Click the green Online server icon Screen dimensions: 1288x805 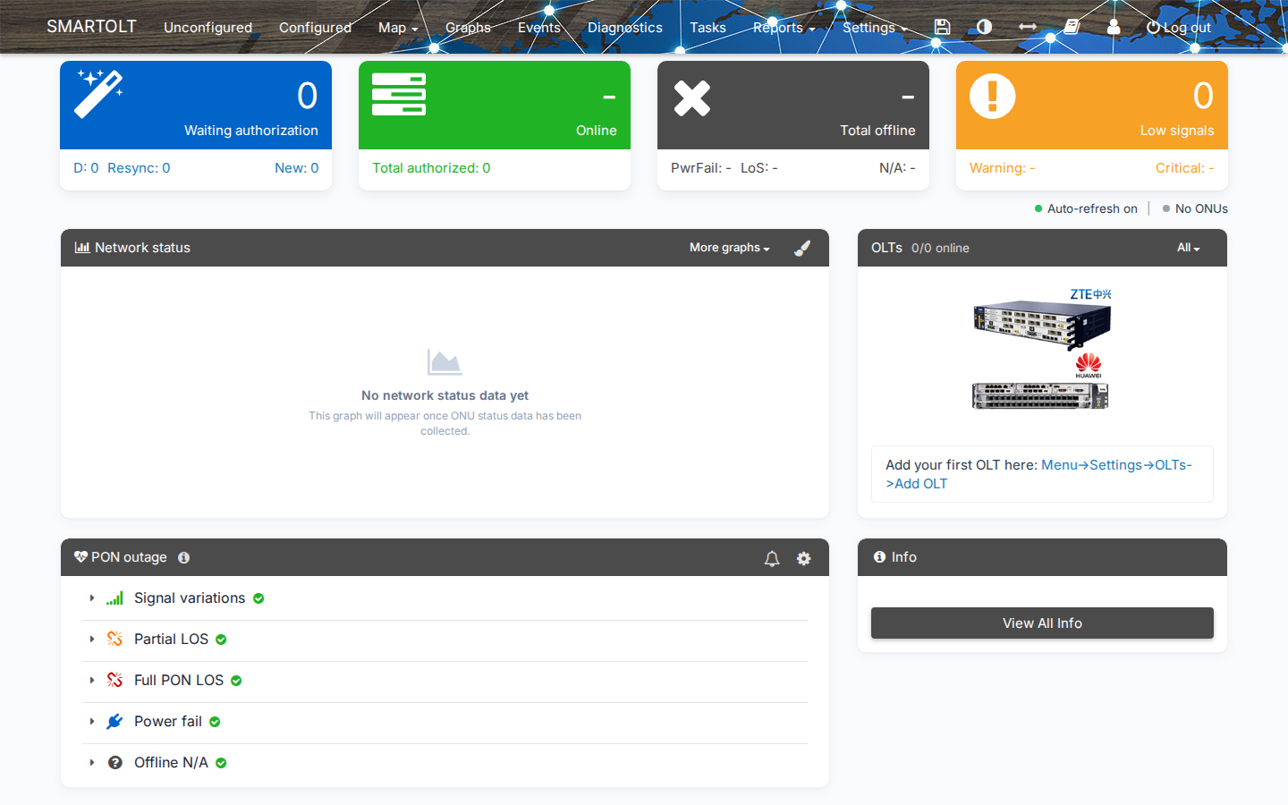pyautogui.click(x=399, y=95)
